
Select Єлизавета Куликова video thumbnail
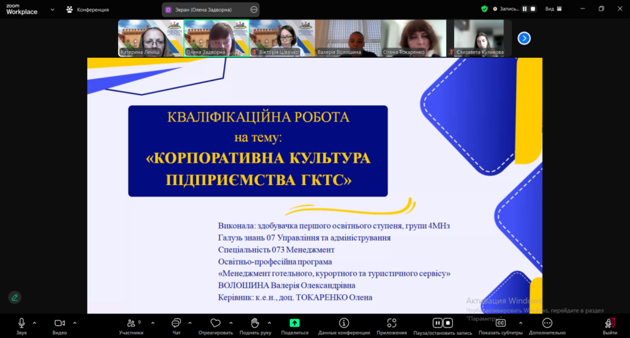coord(479,38)
